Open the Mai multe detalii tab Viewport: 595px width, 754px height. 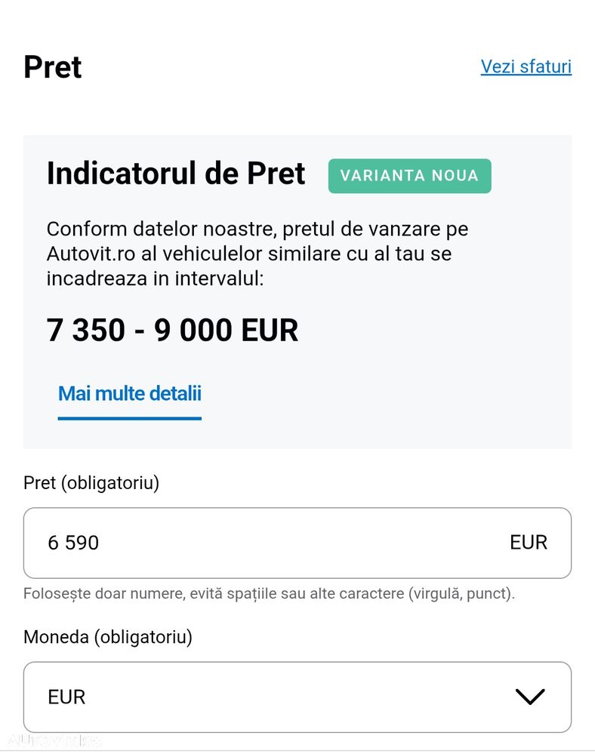(x=130, y=393)
